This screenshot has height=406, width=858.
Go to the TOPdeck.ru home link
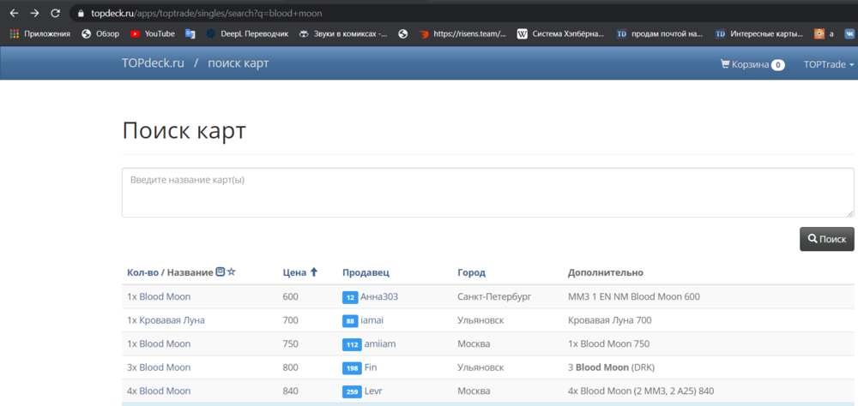coord(153,63)
